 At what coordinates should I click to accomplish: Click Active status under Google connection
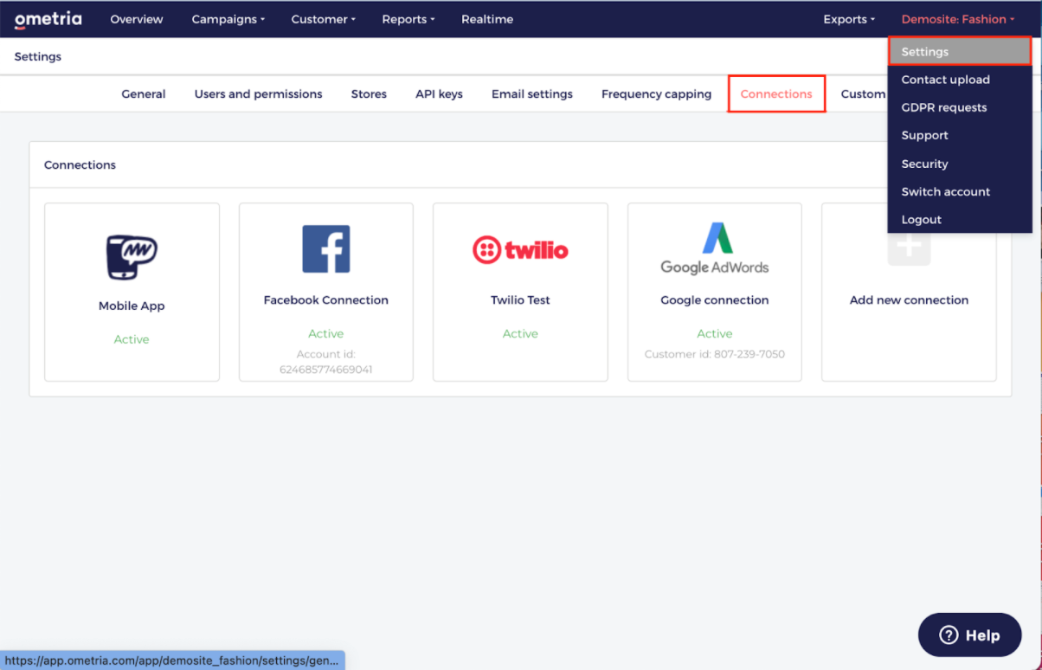pos(715,333)
